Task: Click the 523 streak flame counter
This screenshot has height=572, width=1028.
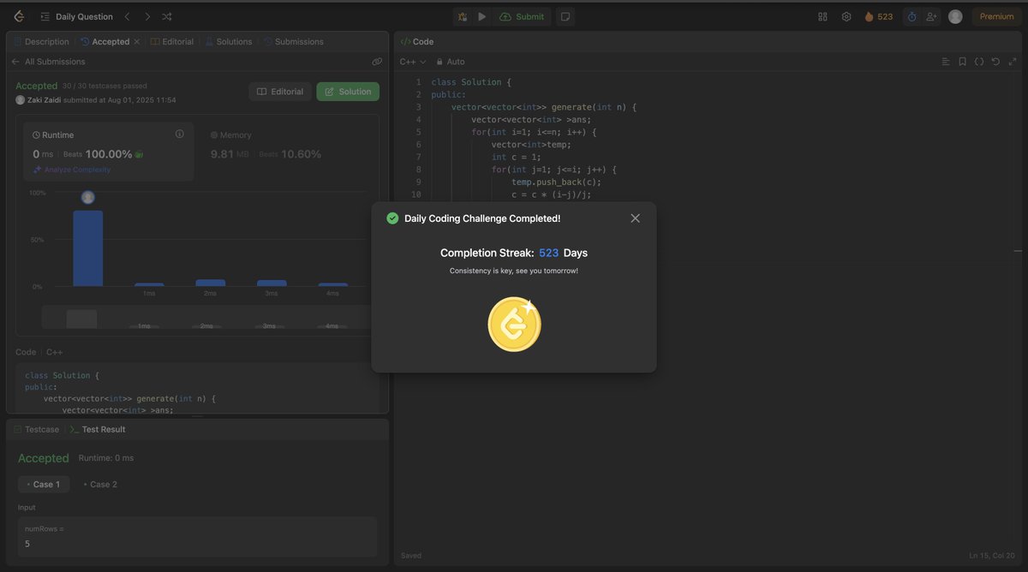Action: coord(878,16)
